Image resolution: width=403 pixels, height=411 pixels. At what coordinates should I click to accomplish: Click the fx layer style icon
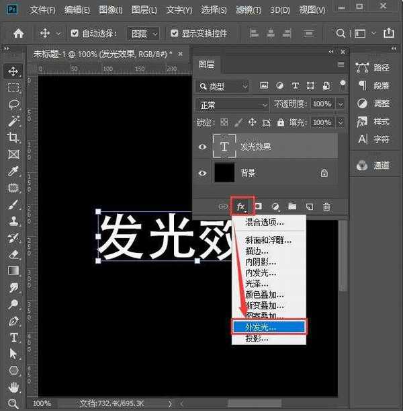241,207
